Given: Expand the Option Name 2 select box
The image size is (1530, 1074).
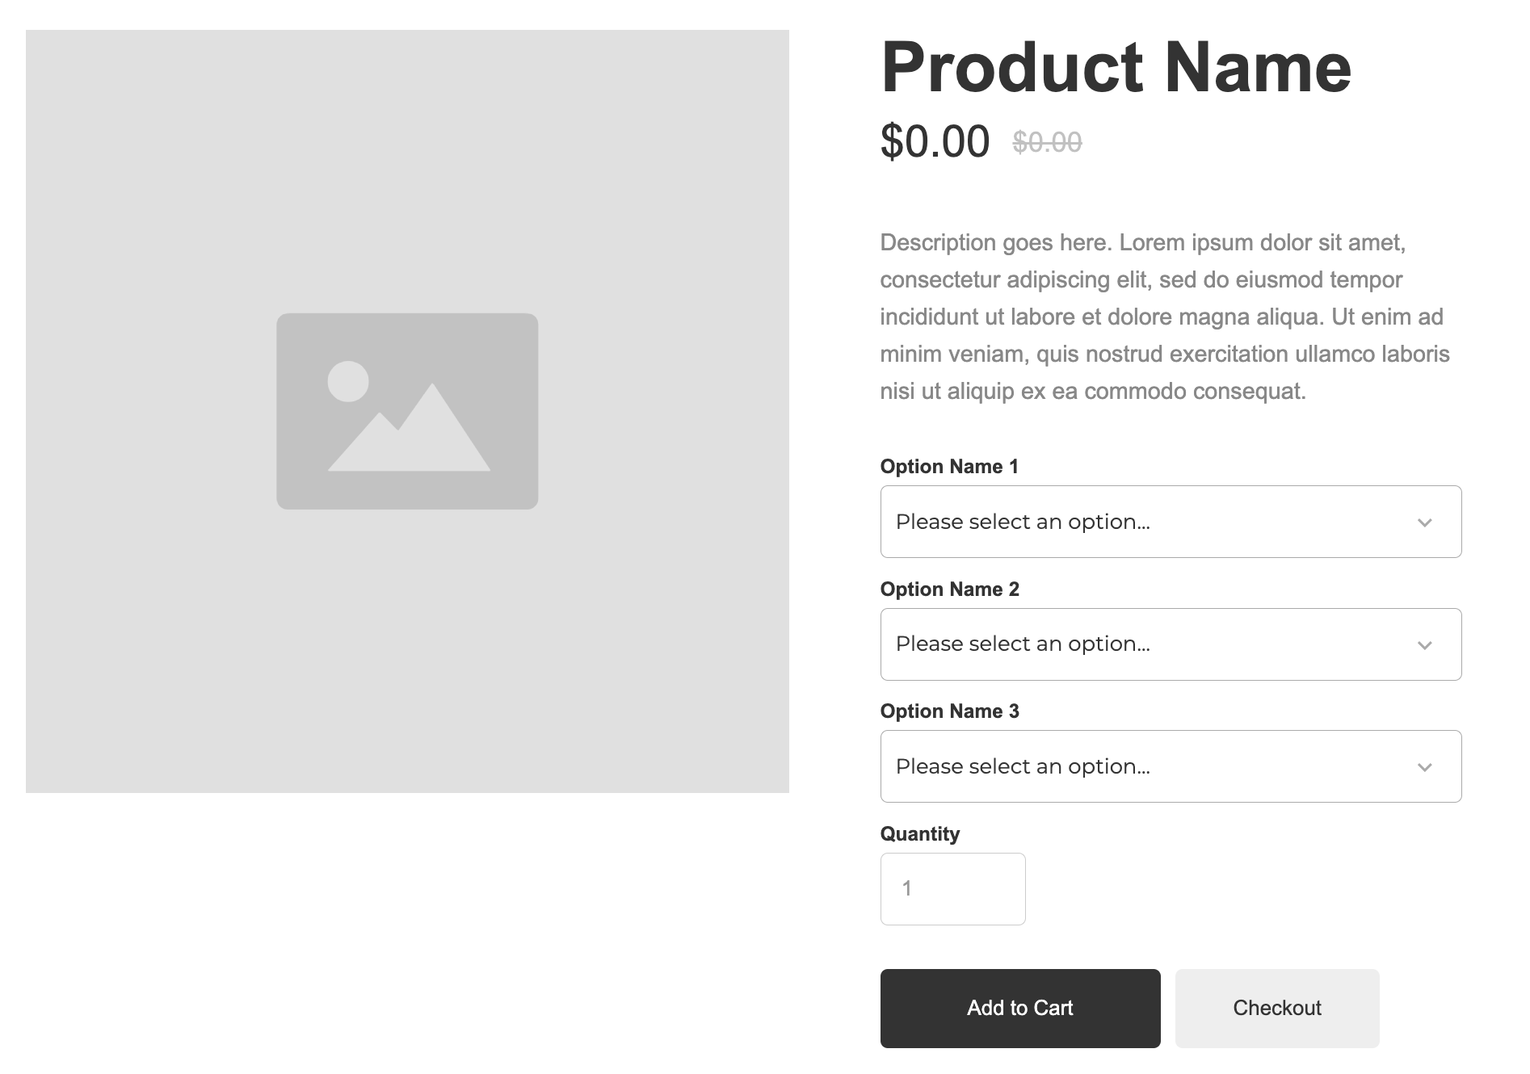Looking at the screenshot, I should pos(1171,644).
